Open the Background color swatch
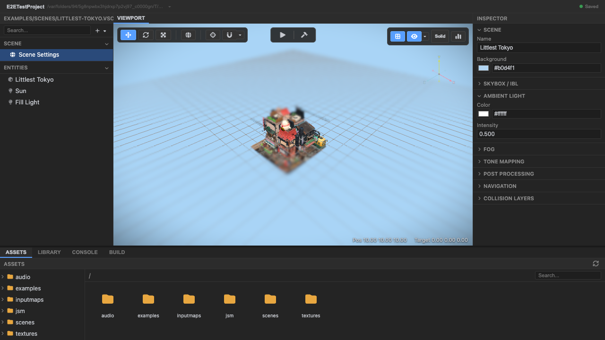This screenshot has height=340, width=605. (x=483, y=68)
